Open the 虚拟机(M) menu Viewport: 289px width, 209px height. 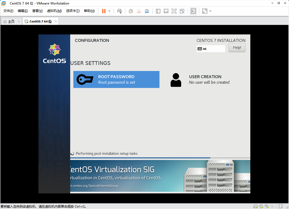point(54,11)
